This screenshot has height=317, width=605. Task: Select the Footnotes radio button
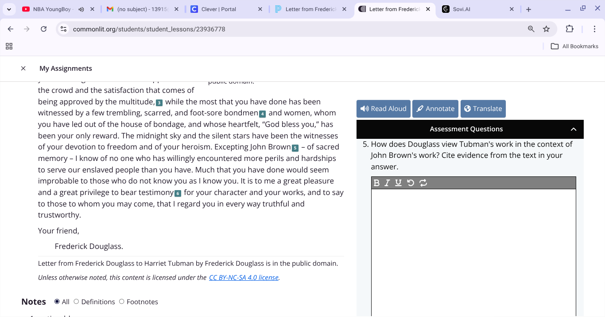pos(122,302)
